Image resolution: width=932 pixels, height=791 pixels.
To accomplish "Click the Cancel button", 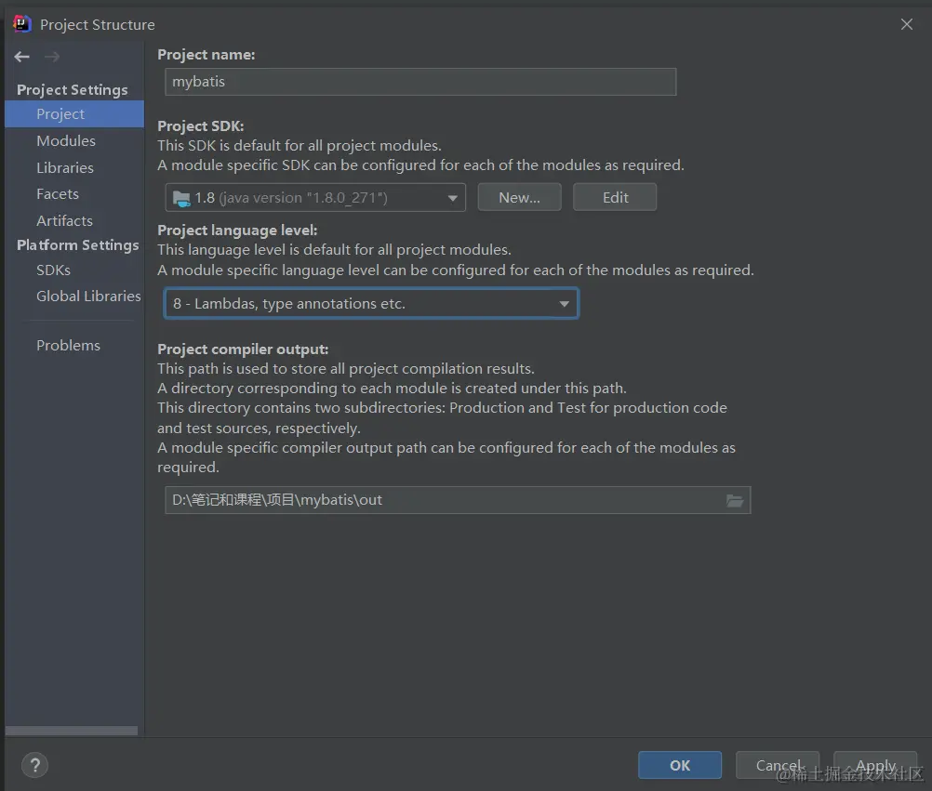I will (x=778, y=765).
